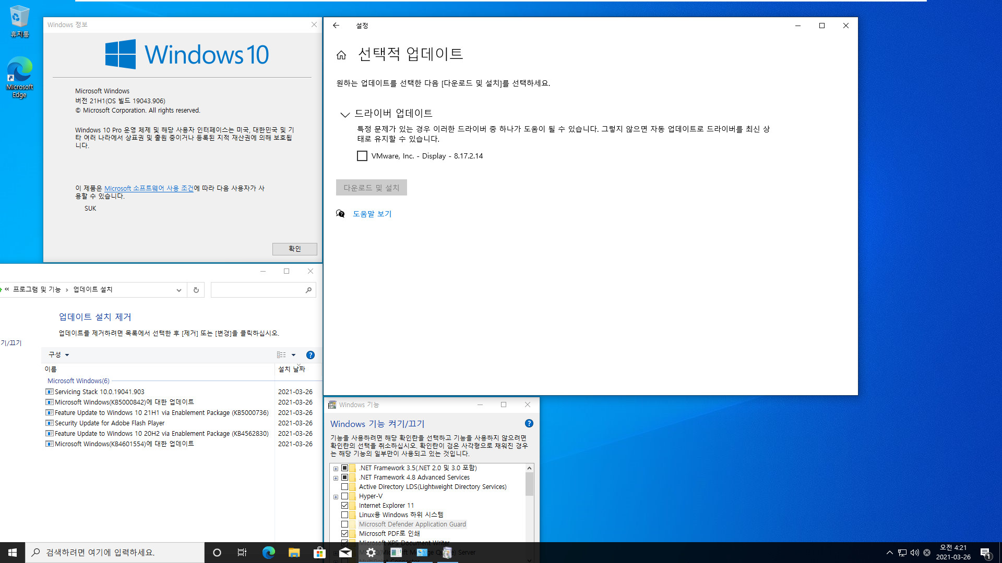Click the blue help icon in Windows Features dialog
The width and height of the screenshot is (1002, 563).
click(529, 423)
